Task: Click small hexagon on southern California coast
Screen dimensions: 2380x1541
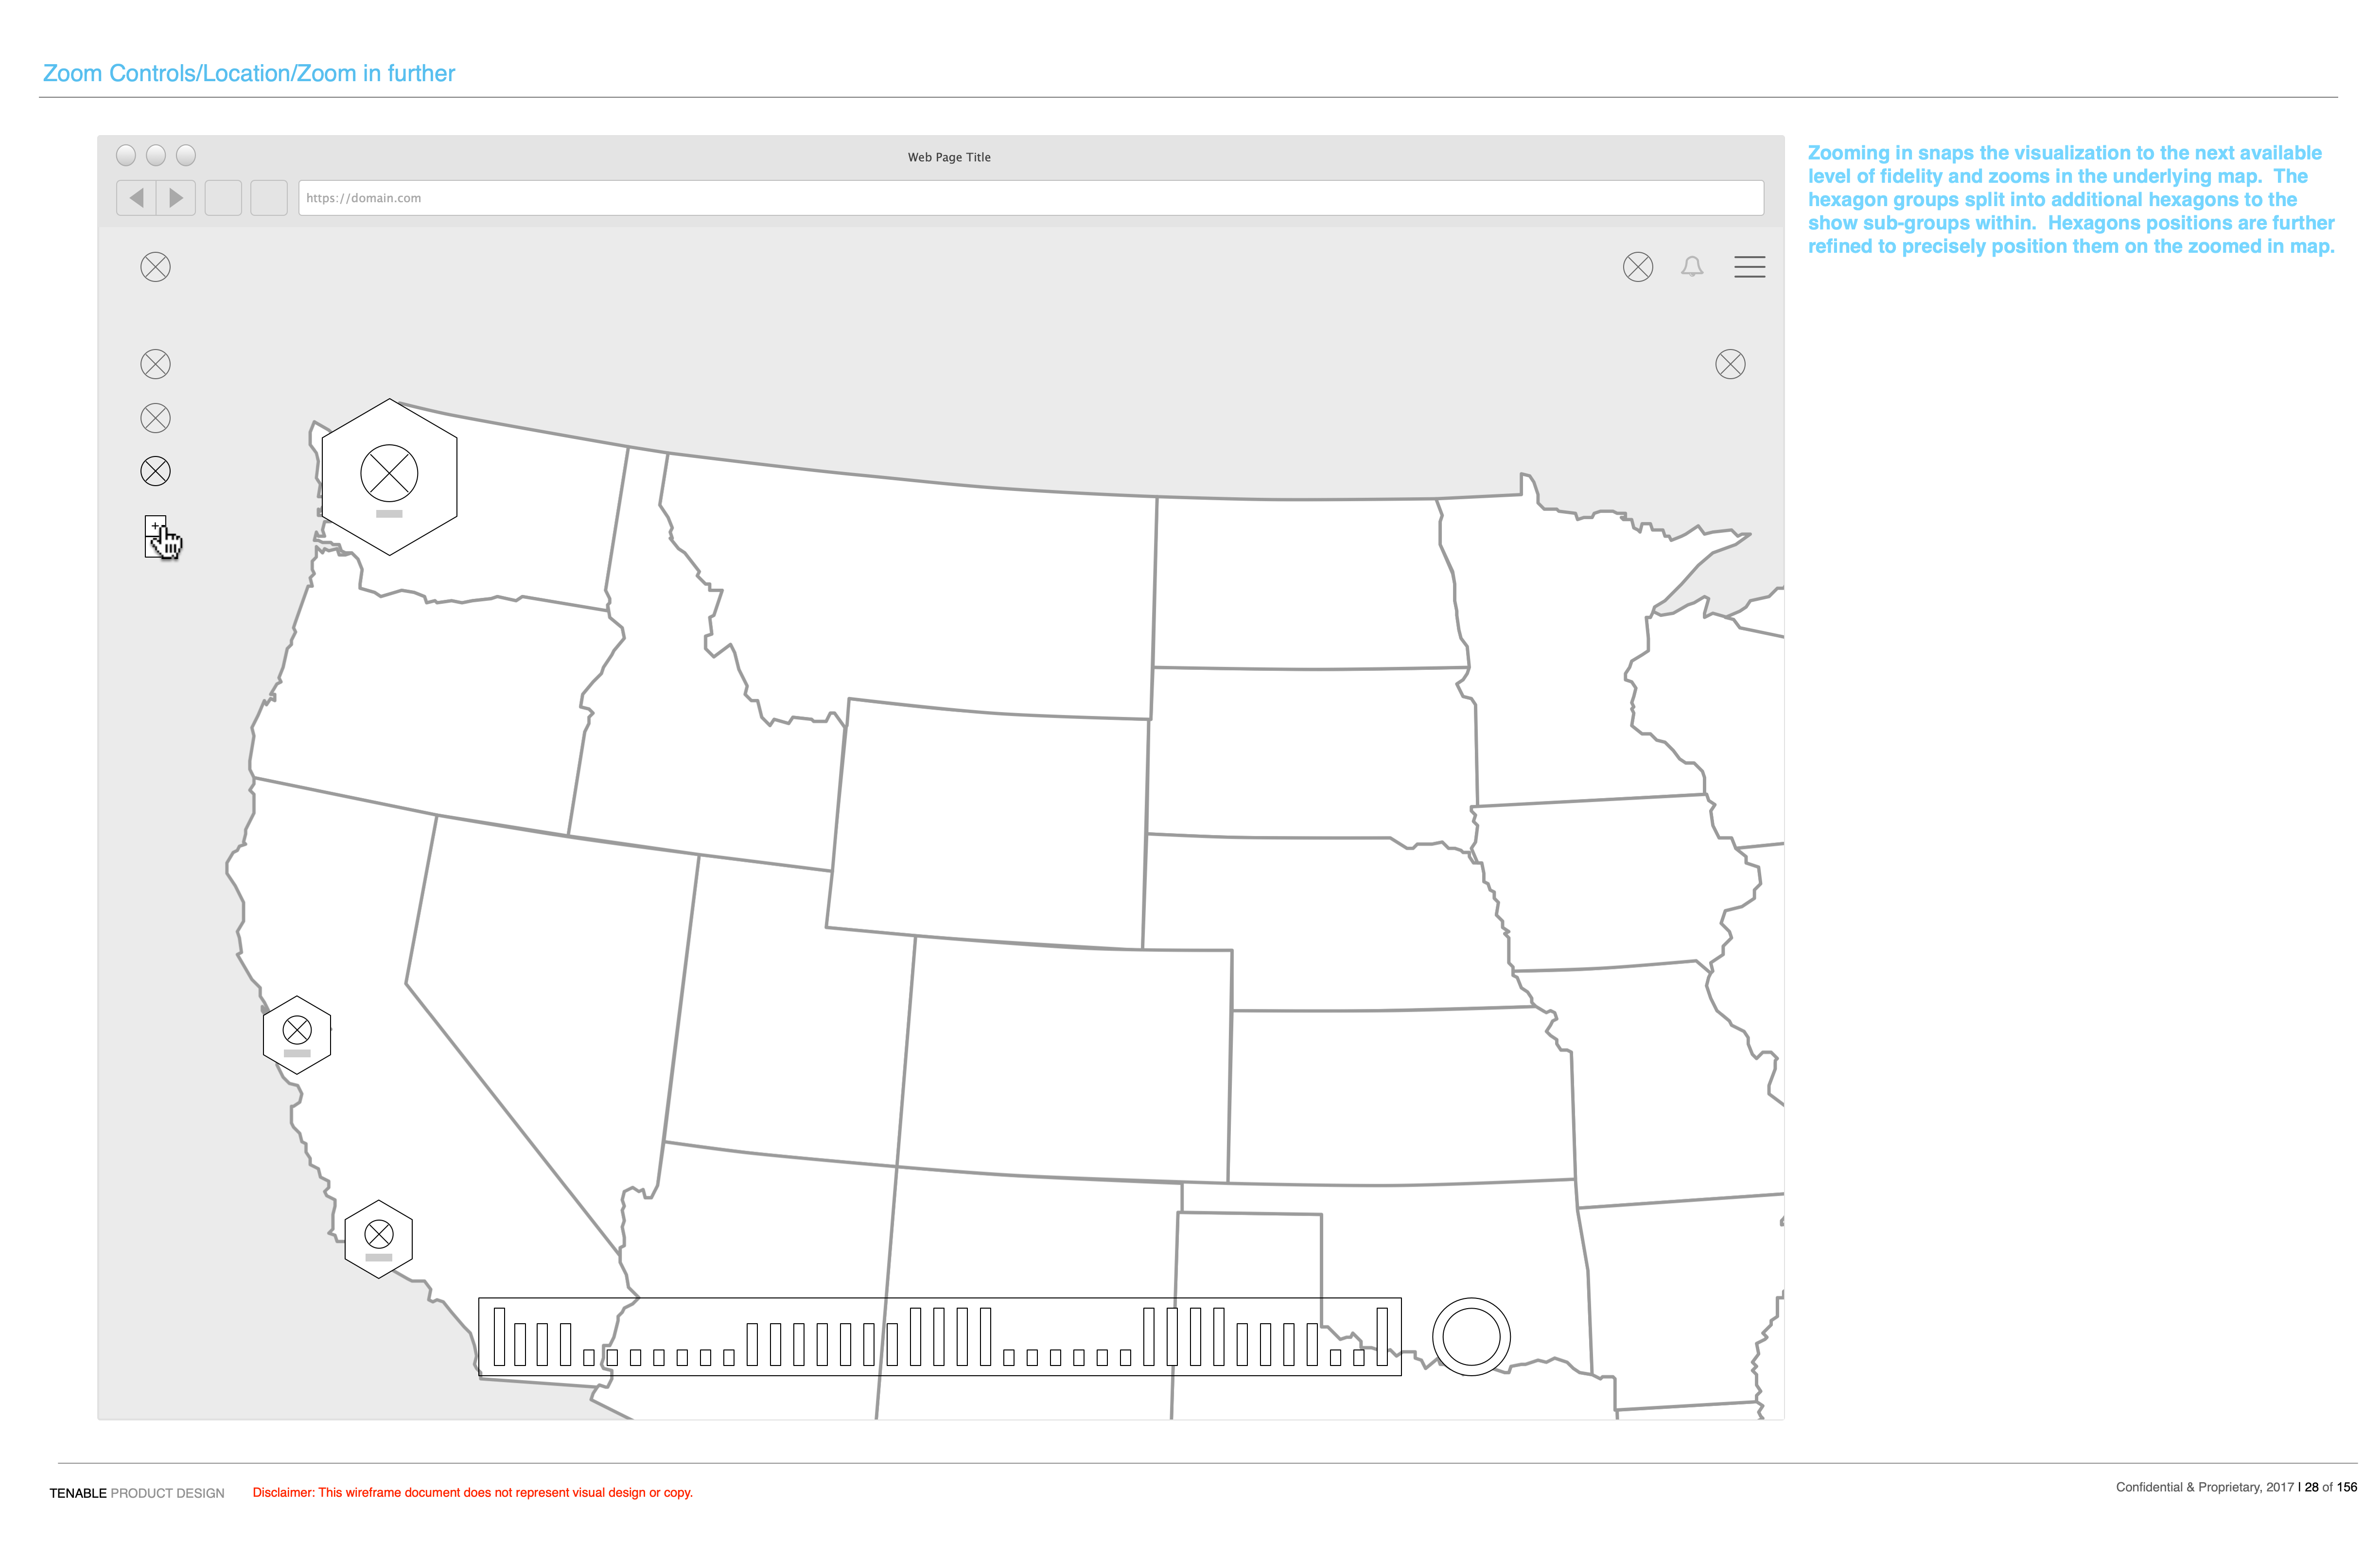Action: [x=379, y=1239]
